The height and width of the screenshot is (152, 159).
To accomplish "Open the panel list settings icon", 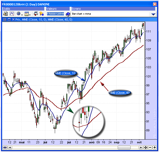I will tap(5, 20).
